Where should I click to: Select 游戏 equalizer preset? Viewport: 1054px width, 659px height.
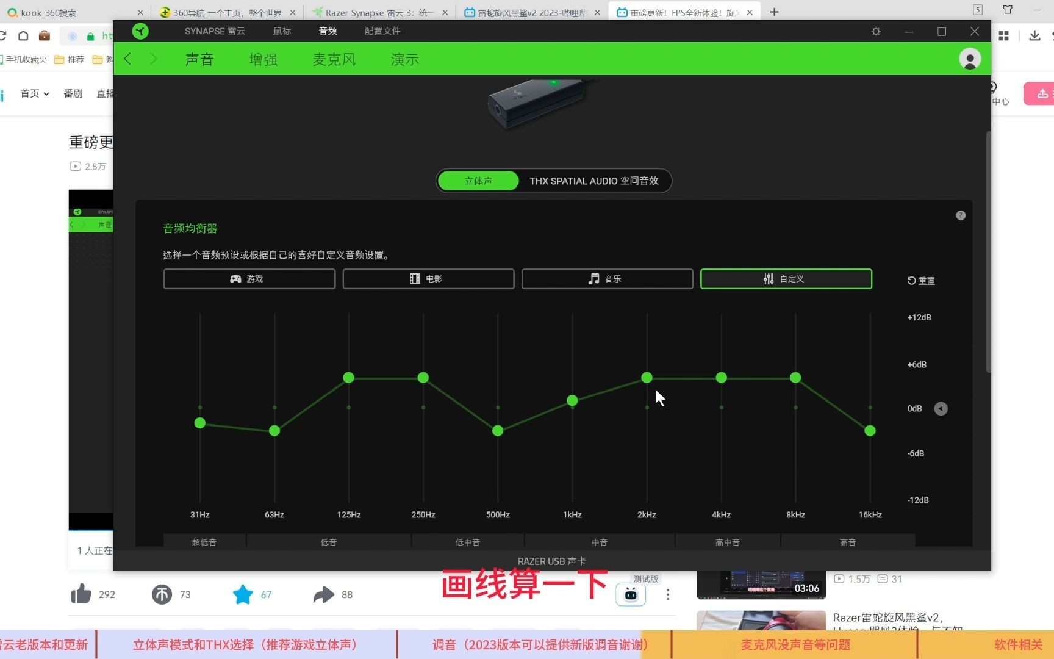[249, 279]
